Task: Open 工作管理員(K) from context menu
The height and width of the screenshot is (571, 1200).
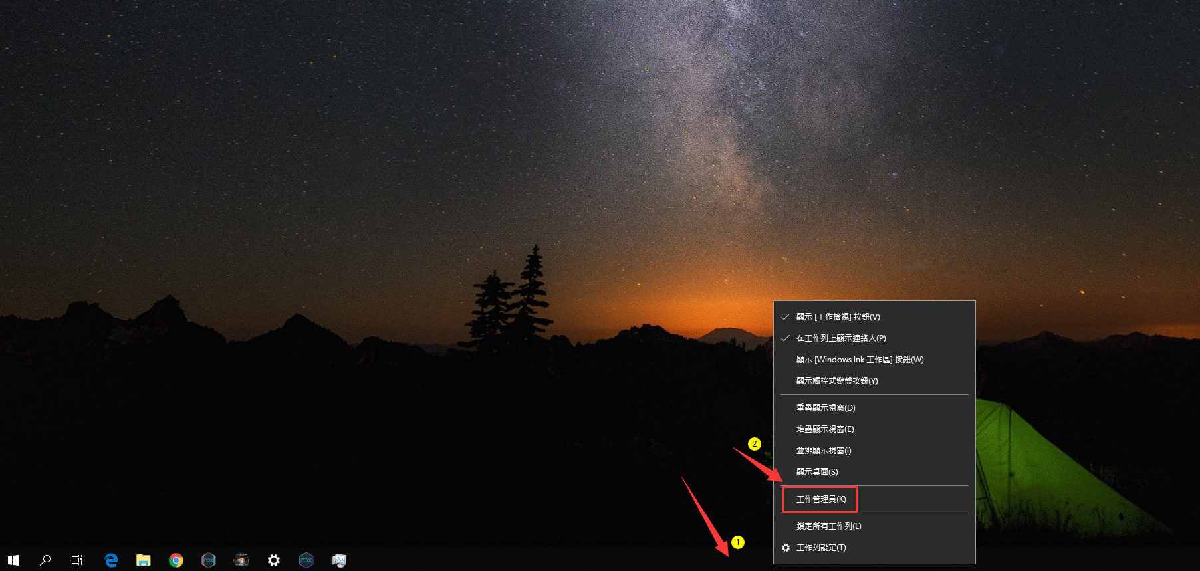Action: tap(874, 499)
